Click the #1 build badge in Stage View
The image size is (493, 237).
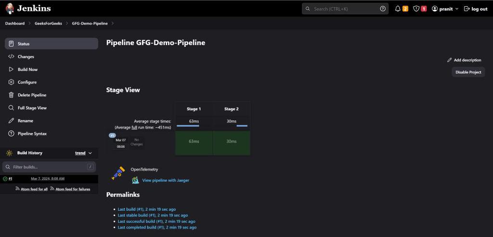(x=112, y=135)
